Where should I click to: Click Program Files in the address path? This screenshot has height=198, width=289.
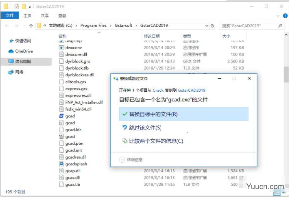94,25
